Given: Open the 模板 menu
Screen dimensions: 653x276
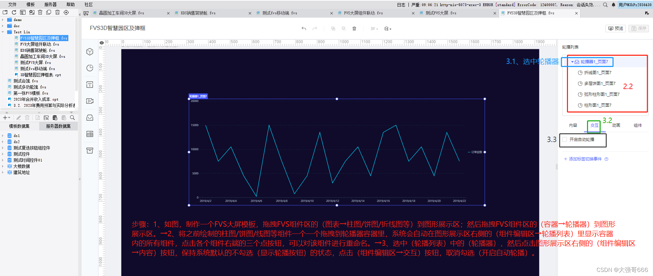Looking at the screenshot, I should click(x=31, y=4).
